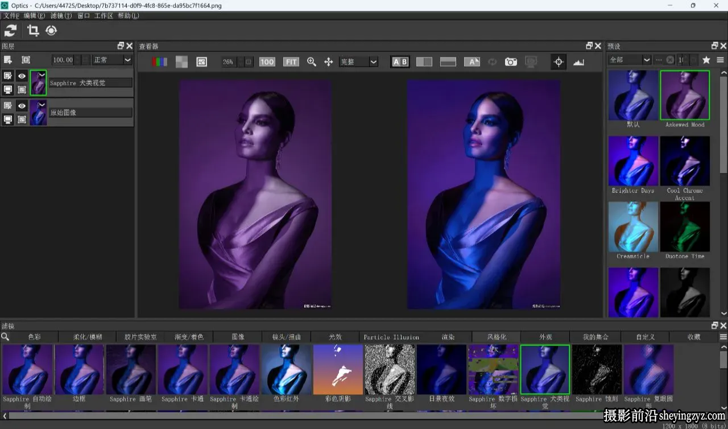Click the FIT zoom button
This screenshot has width=728, height=429.
point(291,62)
